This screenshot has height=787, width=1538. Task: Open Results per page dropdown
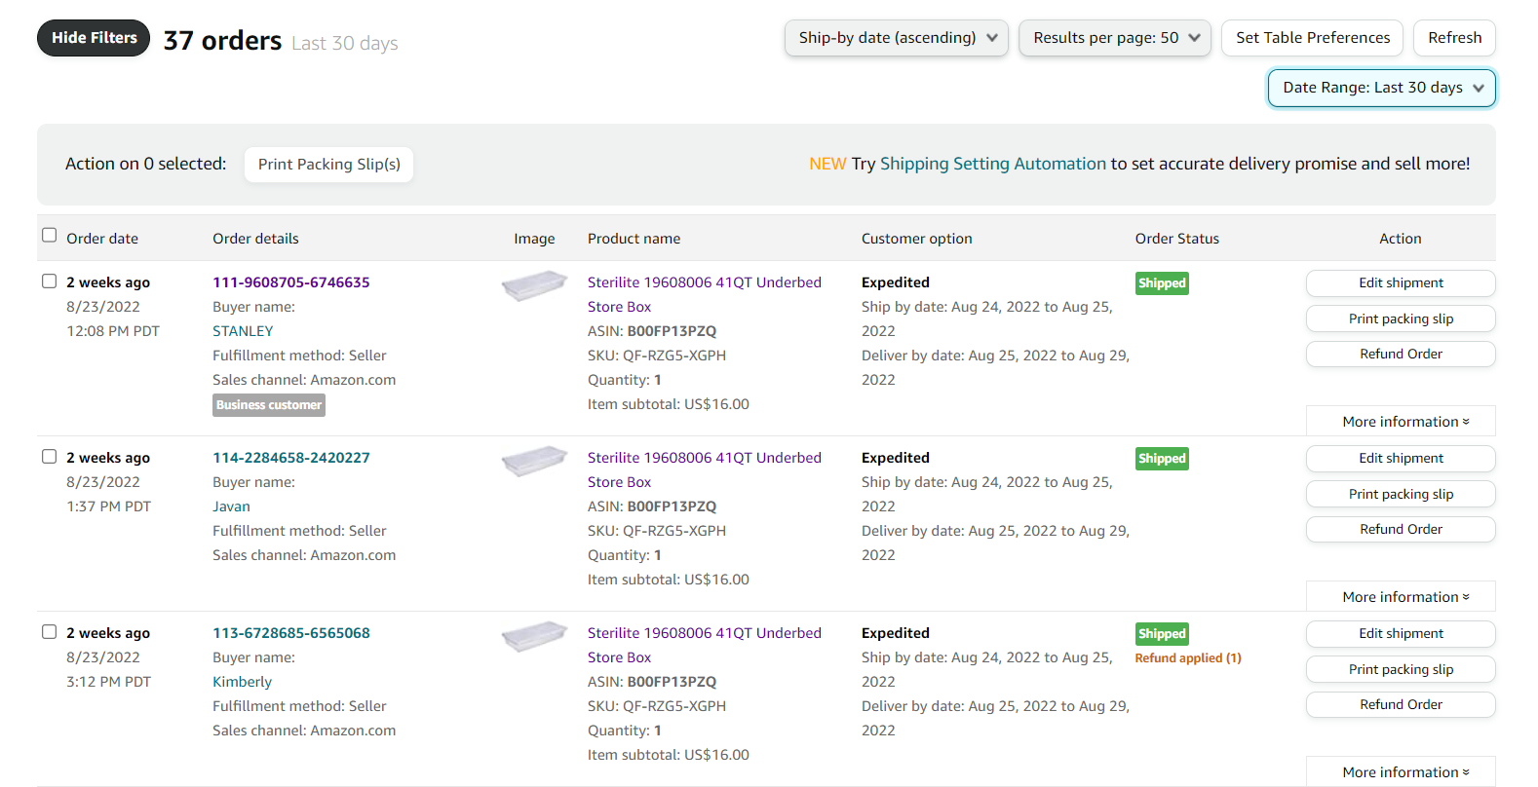click(x=1115, y=38)
